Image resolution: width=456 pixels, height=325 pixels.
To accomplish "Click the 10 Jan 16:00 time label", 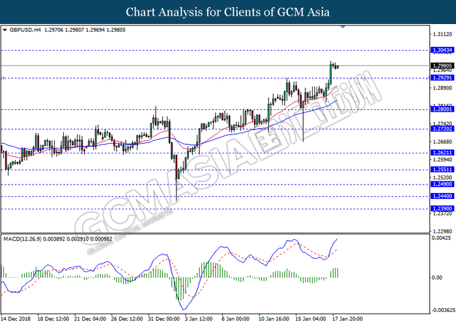I will [x=274, y=319].
